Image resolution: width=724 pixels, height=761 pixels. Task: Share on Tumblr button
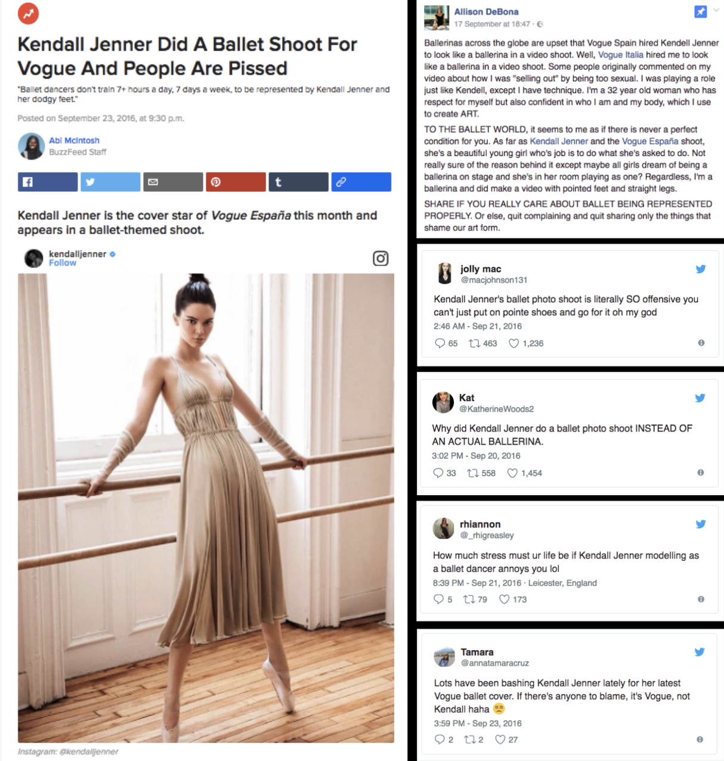pos(298,182)
